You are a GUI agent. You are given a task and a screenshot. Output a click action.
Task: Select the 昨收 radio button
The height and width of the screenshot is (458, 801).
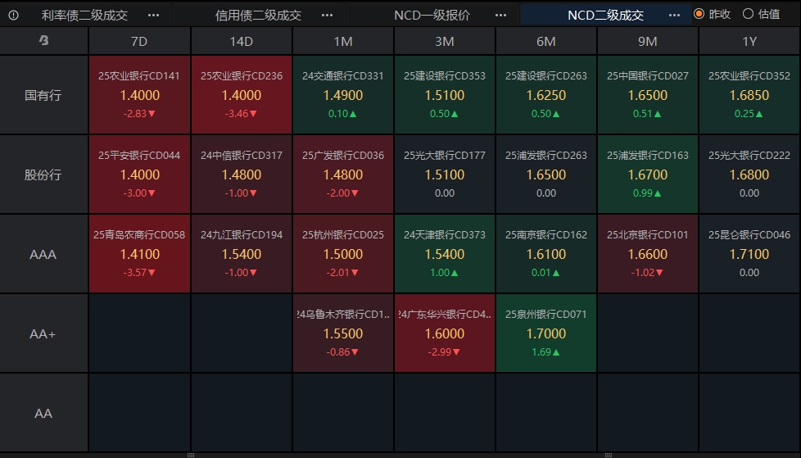pos(699,14)
